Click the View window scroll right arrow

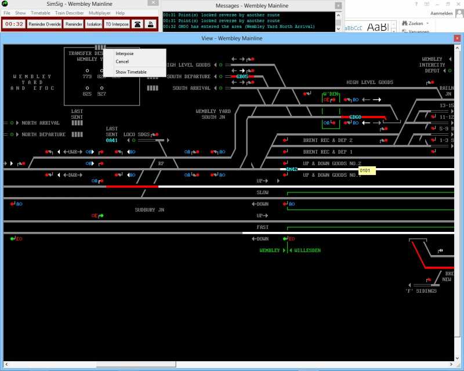pos(451,364)
